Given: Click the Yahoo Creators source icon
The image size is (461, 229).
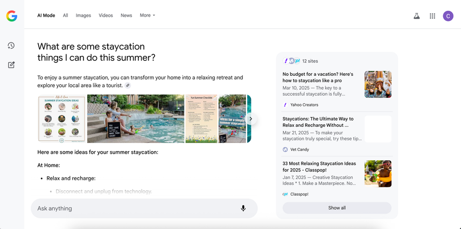Looking at the screenshot, I should pos(285,105).
